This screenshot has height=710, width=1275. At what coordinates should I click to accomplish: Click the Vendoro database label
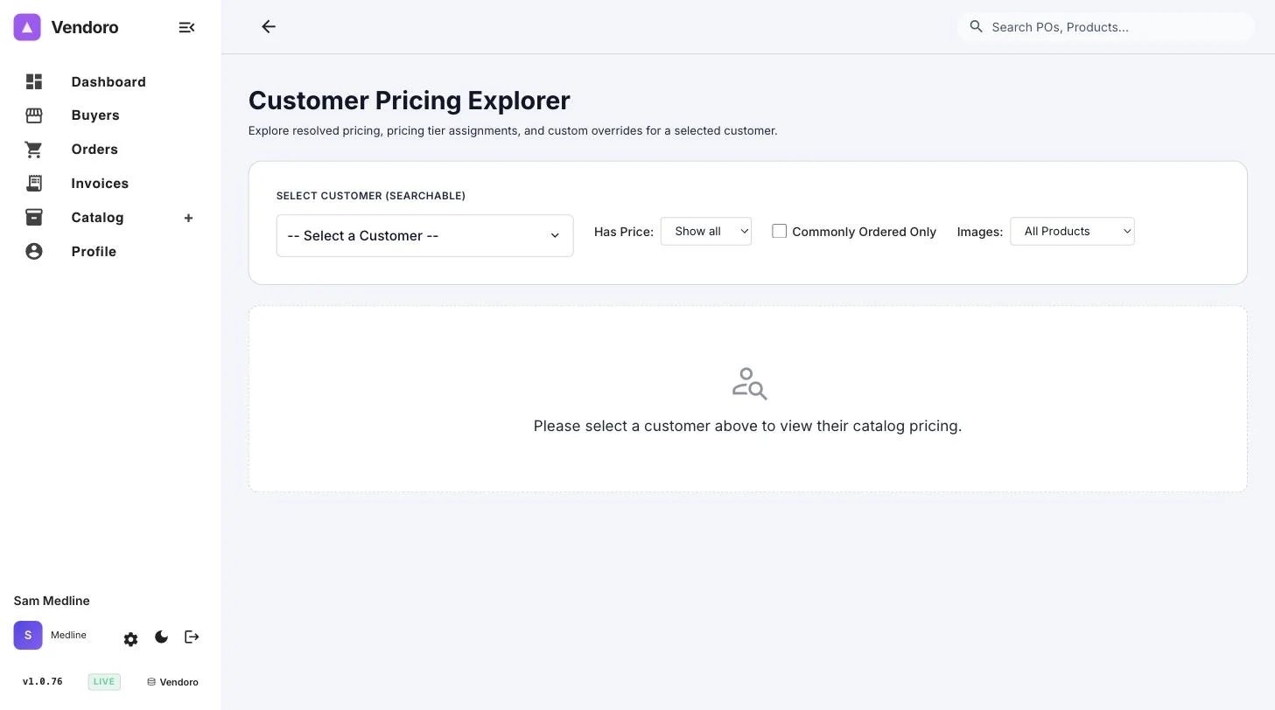pos(172,682)
